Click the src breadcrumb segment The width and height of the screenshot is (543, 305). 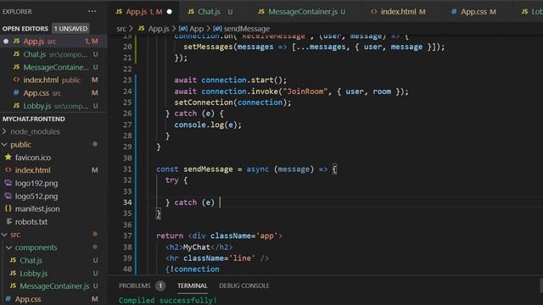coord(121,29)
